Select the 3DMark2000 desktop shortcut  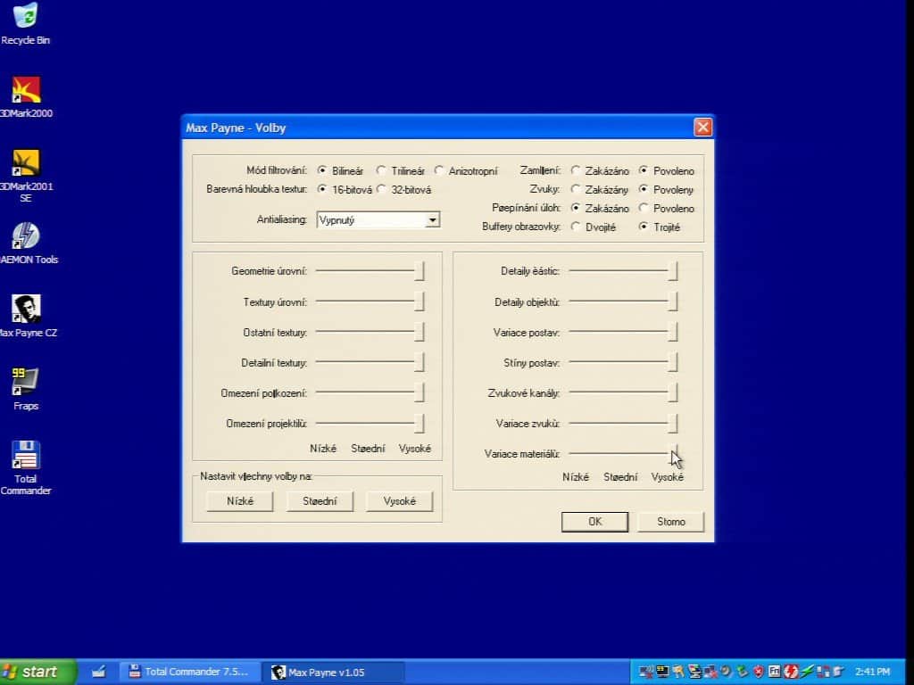[x=26, y=96]
